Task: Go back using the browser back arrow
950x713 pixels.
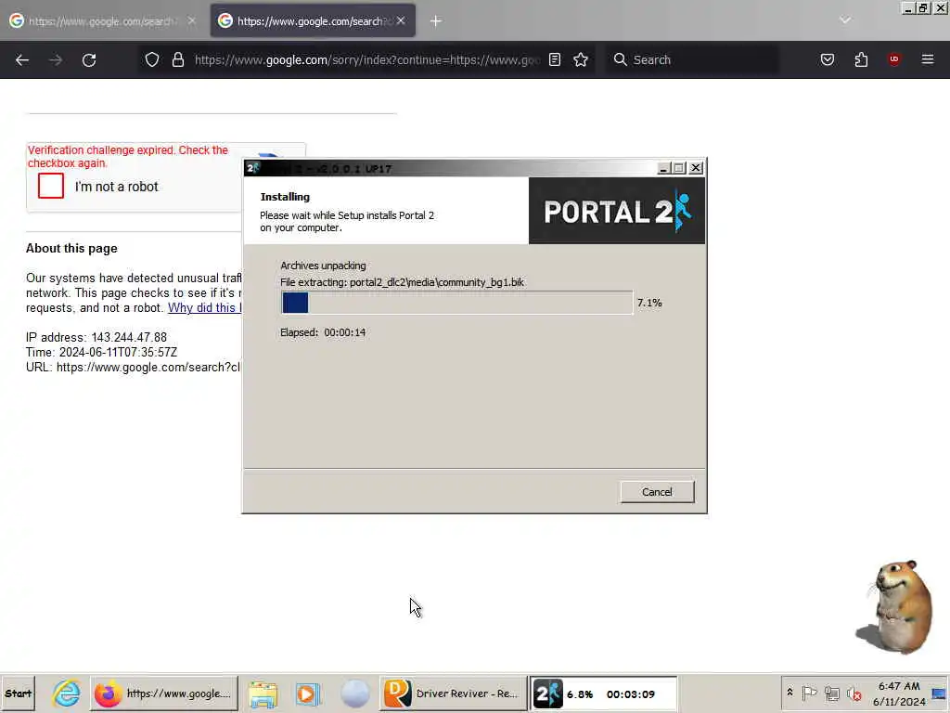Action: coord(22,60)
